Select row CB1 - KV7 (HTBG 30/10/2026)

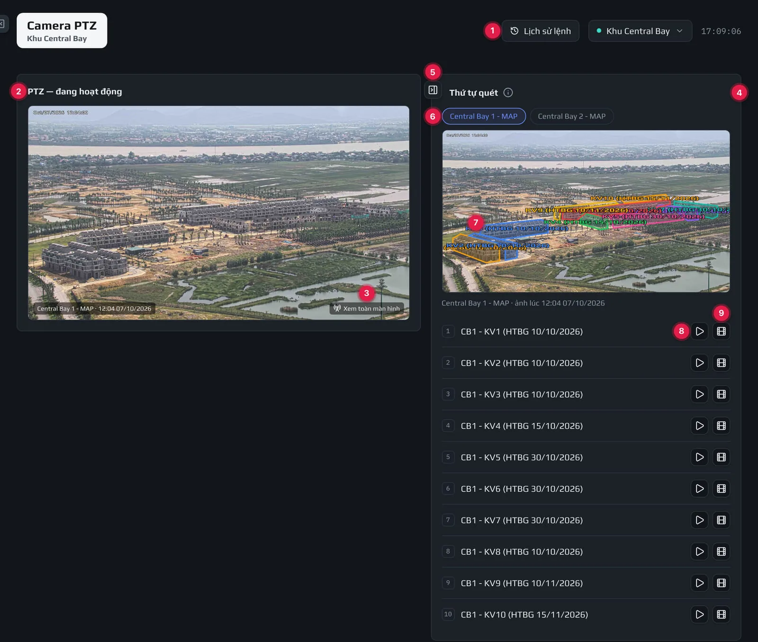pos(586,520)
